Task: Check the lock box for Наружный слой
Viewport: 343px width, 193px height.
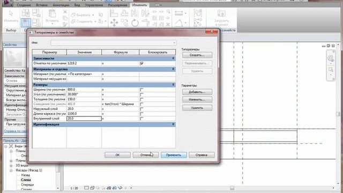Action: [141, 109]
